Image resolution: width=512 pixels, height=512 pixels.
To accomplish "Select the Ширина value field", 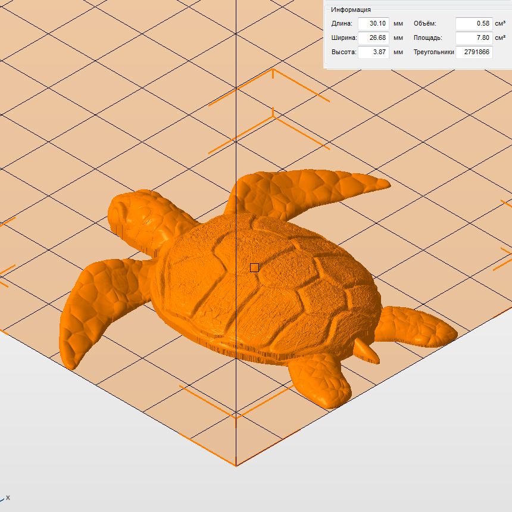I will 373,38.
